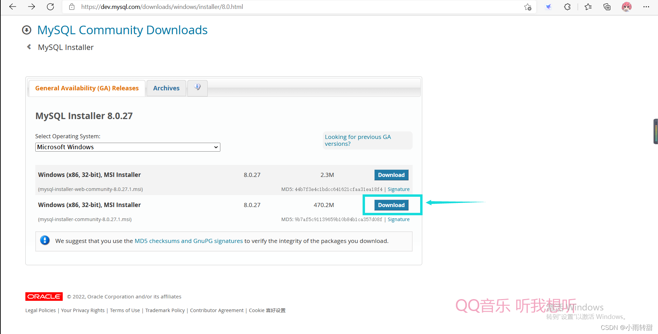
Task: Select the General Availability (GA) Releases tab
Action: tap(87, 88)
